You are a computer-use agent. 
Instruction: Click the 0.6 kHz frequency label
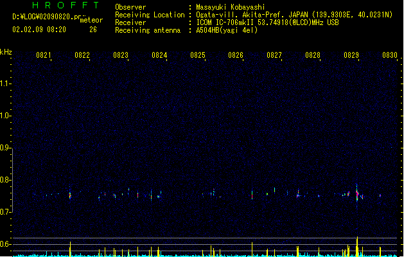pos(6,244)
